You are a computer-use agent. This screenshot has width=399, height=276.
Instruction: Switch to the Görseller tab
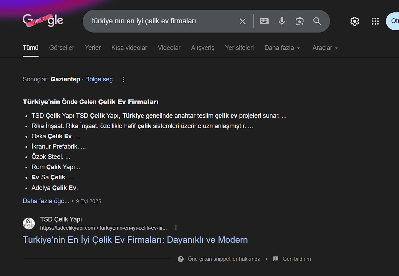point(62,48)
